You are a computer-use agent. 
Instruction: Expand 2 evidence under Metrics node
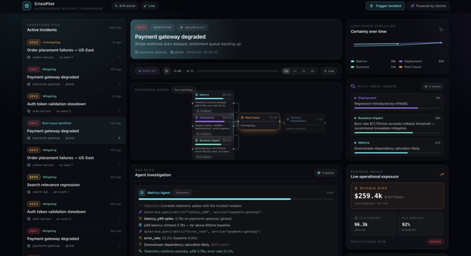(204, 111)
